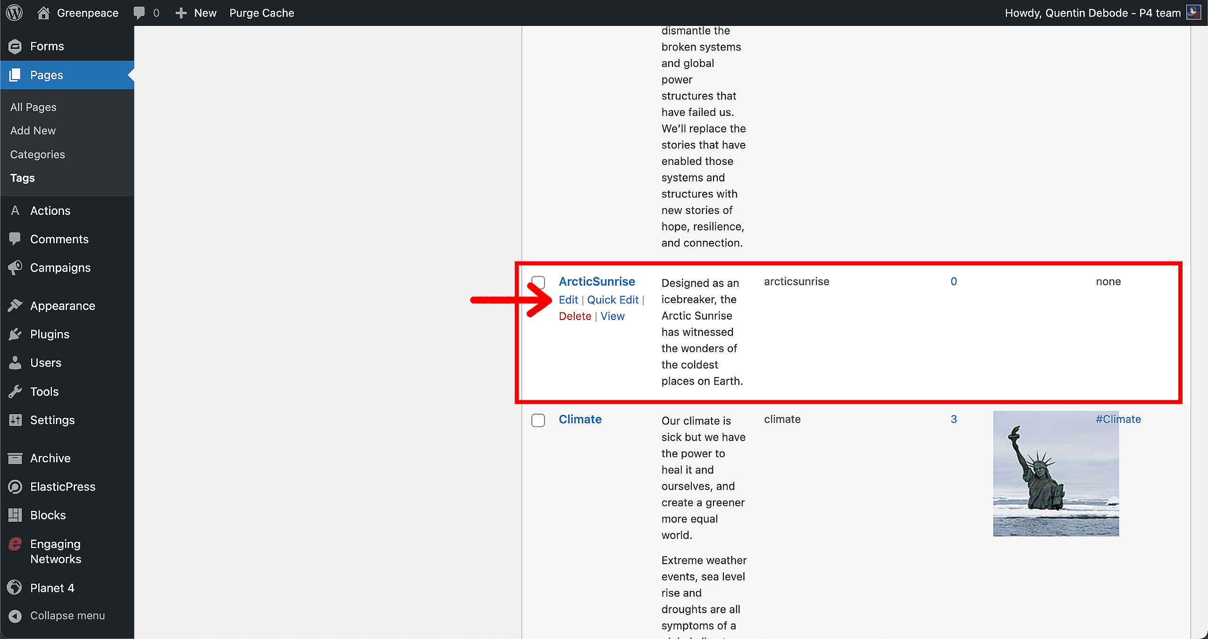
Task: Click the Engaging Networks logo icon
Action: (x=15, y=544)
